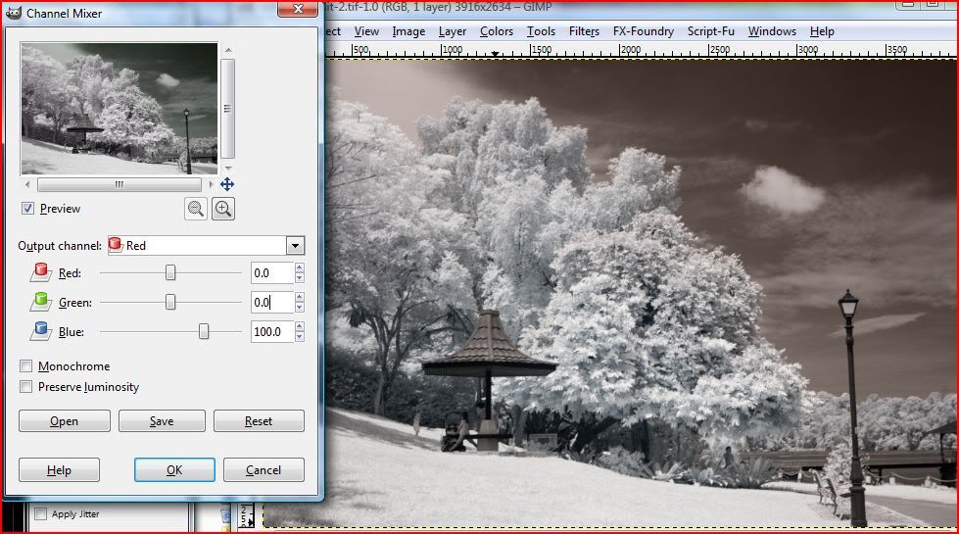Image resolution: width=959 pixels, height=534 pixels.
Task: Decrease the Blue value with down arrow
Action: 299,336
